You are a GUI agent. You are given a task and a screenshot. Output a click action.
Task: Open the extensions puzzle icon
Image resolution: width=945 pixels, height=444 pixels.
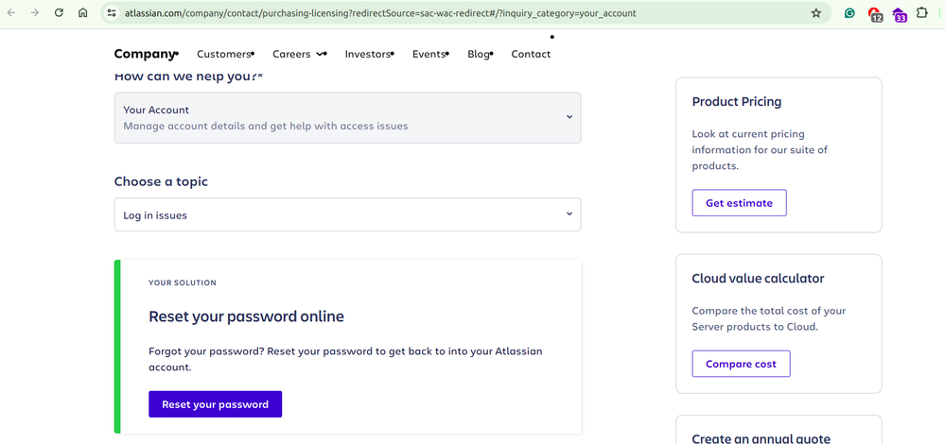click(x=922, y=12)
